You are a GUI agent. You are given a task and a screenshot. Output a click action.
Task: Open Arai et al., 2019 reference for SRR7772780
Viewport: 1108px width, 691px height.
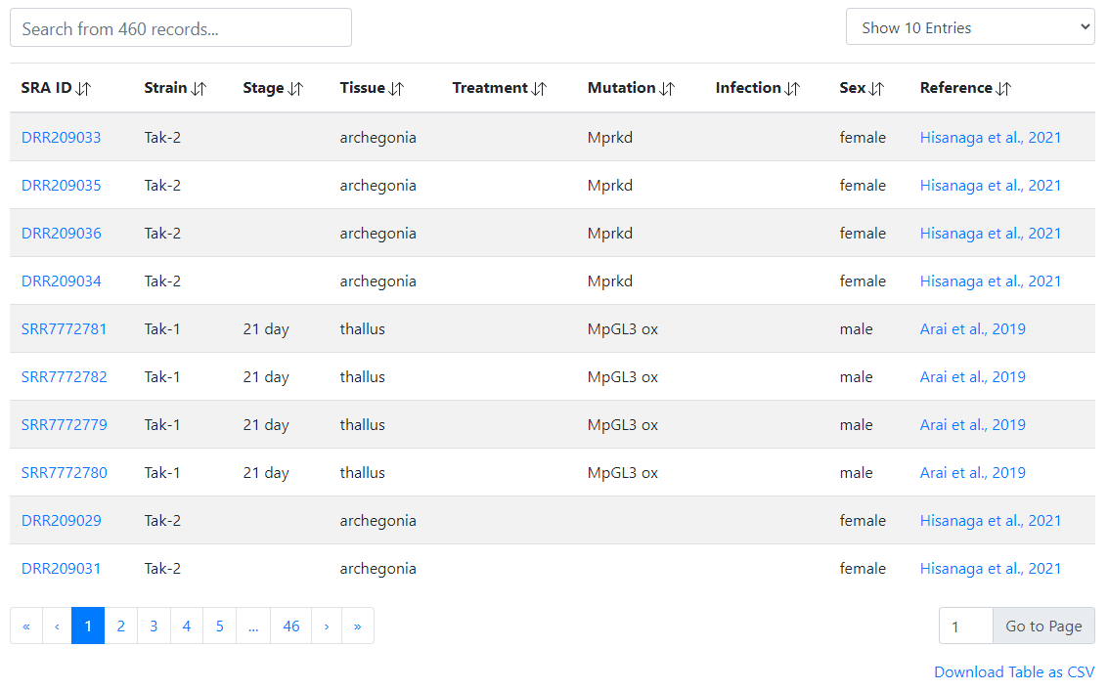pyautogui.click(x=972, y=473)
